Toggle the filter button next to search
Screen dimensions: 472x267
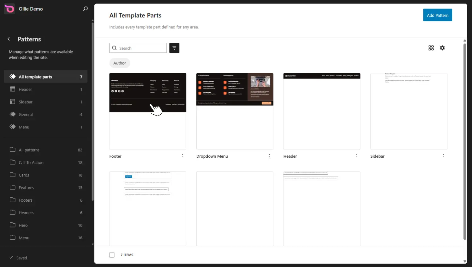click(174, 48)
